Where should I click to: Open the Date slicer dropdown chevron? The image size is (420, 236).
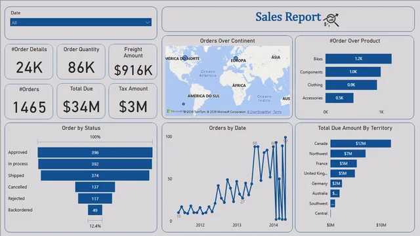coord(147,22)
